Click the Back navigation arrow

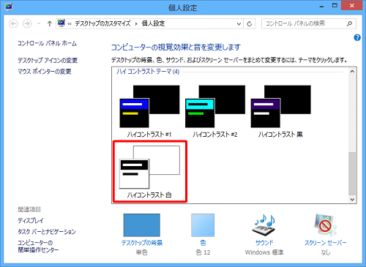click(x=13, y=23)
